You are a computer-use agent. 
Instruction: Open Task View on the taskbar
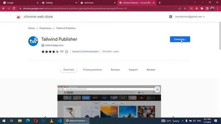[11, 121]
